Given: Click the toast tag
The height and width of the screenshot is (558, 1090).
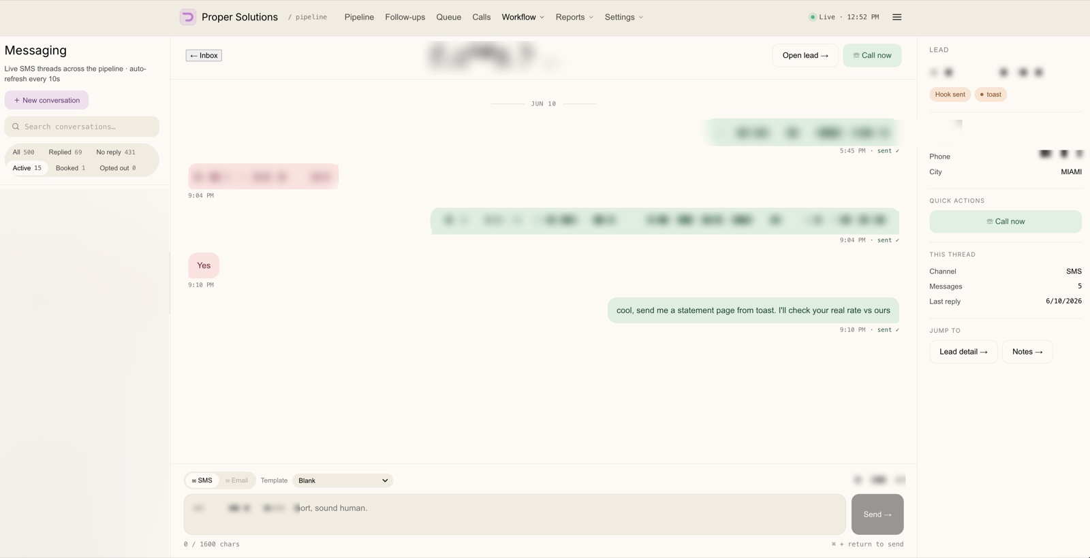Looking at the screenshot, I should click(x=991, y=95).
